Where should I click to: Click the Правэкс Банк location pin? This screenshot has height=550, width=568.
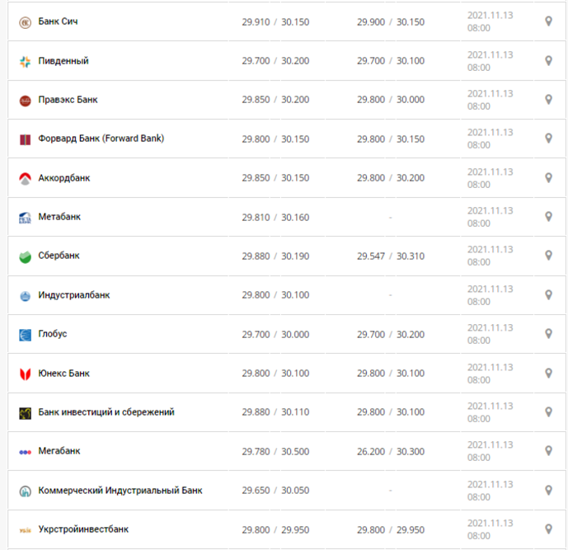tap(548, 99)
